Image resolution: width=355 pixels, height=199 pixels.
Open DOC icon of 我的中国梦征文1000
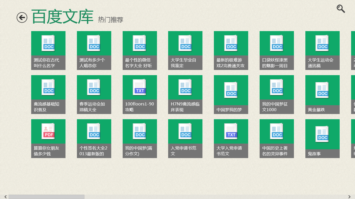point(277,87)
